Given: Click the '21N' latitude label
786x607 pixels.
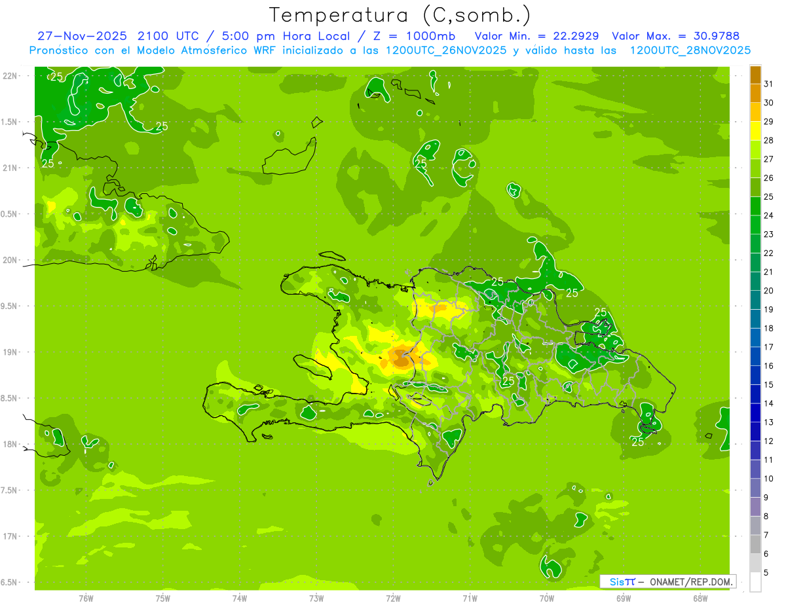Looking at the screenshot, I should pyautogui.click(x=9, y=168).
